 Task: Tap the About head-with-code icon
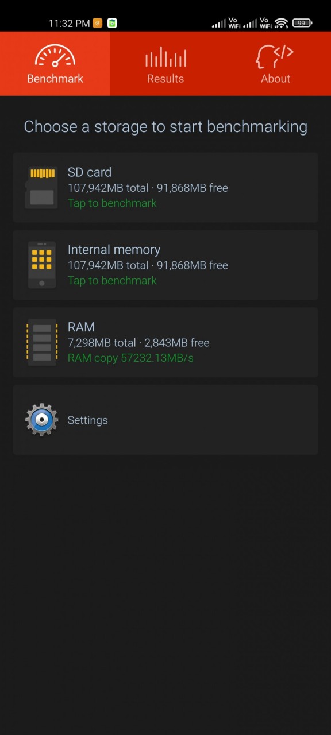pyautogui.click(x=275, y=57)
